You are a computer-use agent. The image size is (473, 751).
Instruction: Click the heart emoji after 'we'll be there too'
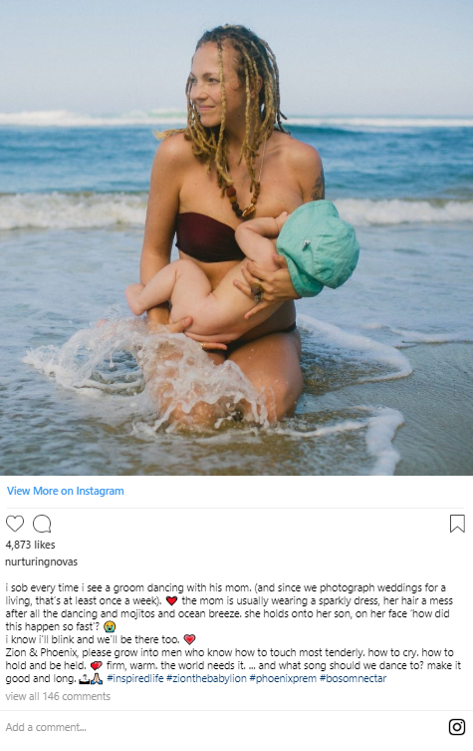[189, 639]
